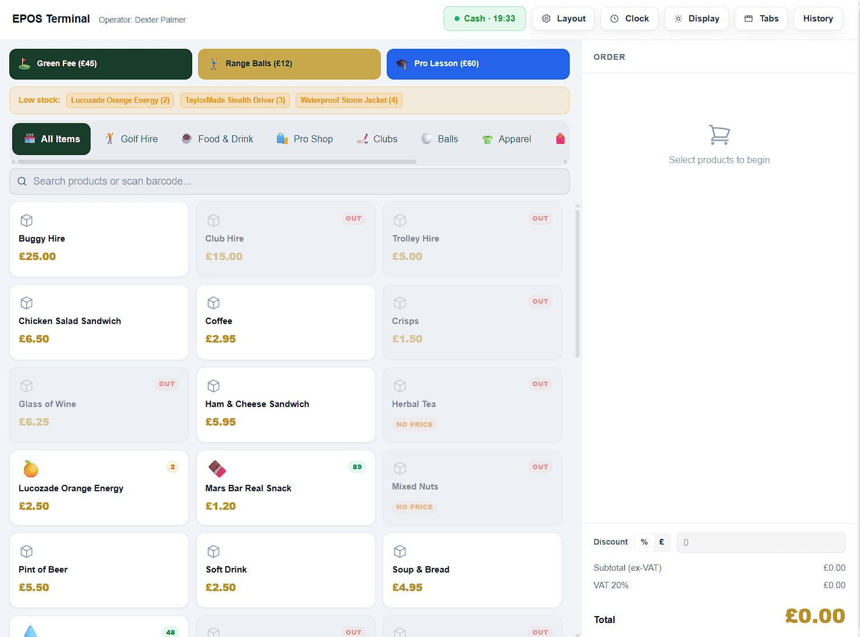Click the out-of-stock Glass of Wine card
This screenshot has width=860, height=637.
click(x=99, y=405)
